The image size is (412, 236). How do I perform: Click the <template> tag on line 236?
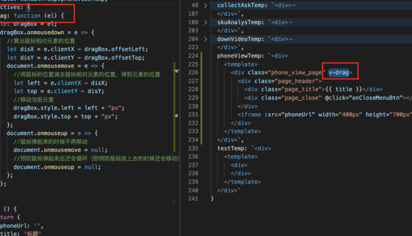point(241,157)
